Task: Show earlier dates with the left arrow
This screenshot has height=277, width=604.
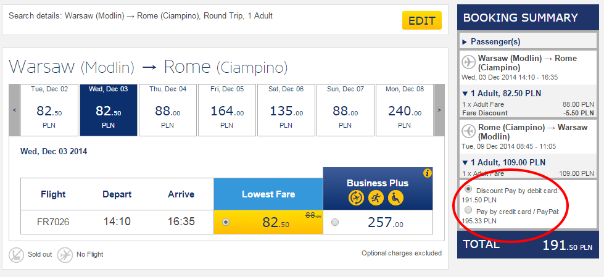Action: [15, 110]
